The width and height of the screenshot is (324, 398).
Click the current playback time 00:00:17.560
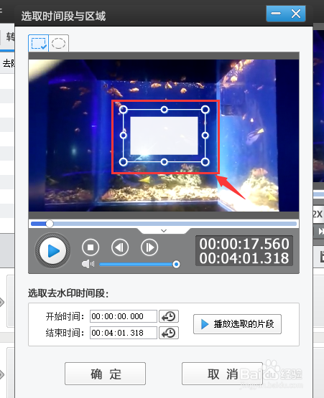pos(244,244)
